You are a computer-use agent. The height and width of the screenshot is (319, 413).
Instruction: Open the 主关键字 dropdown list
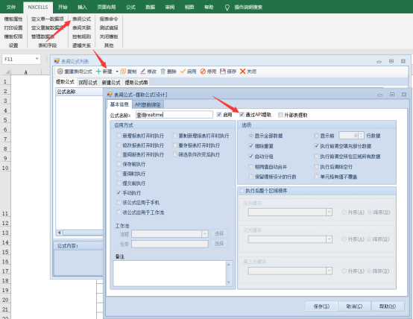click(329, 212)
